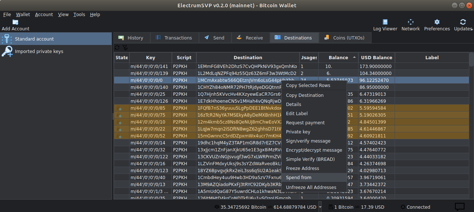Sort by the Key column header

click(151, 57)
